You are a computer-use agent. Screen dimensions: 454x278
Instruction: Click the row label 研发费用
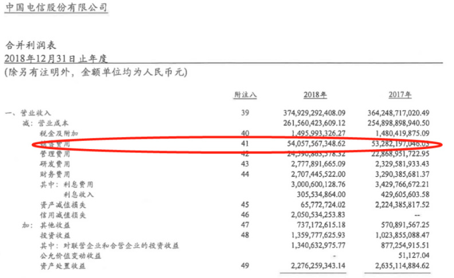pyautogui.click(x=55, y=164)
